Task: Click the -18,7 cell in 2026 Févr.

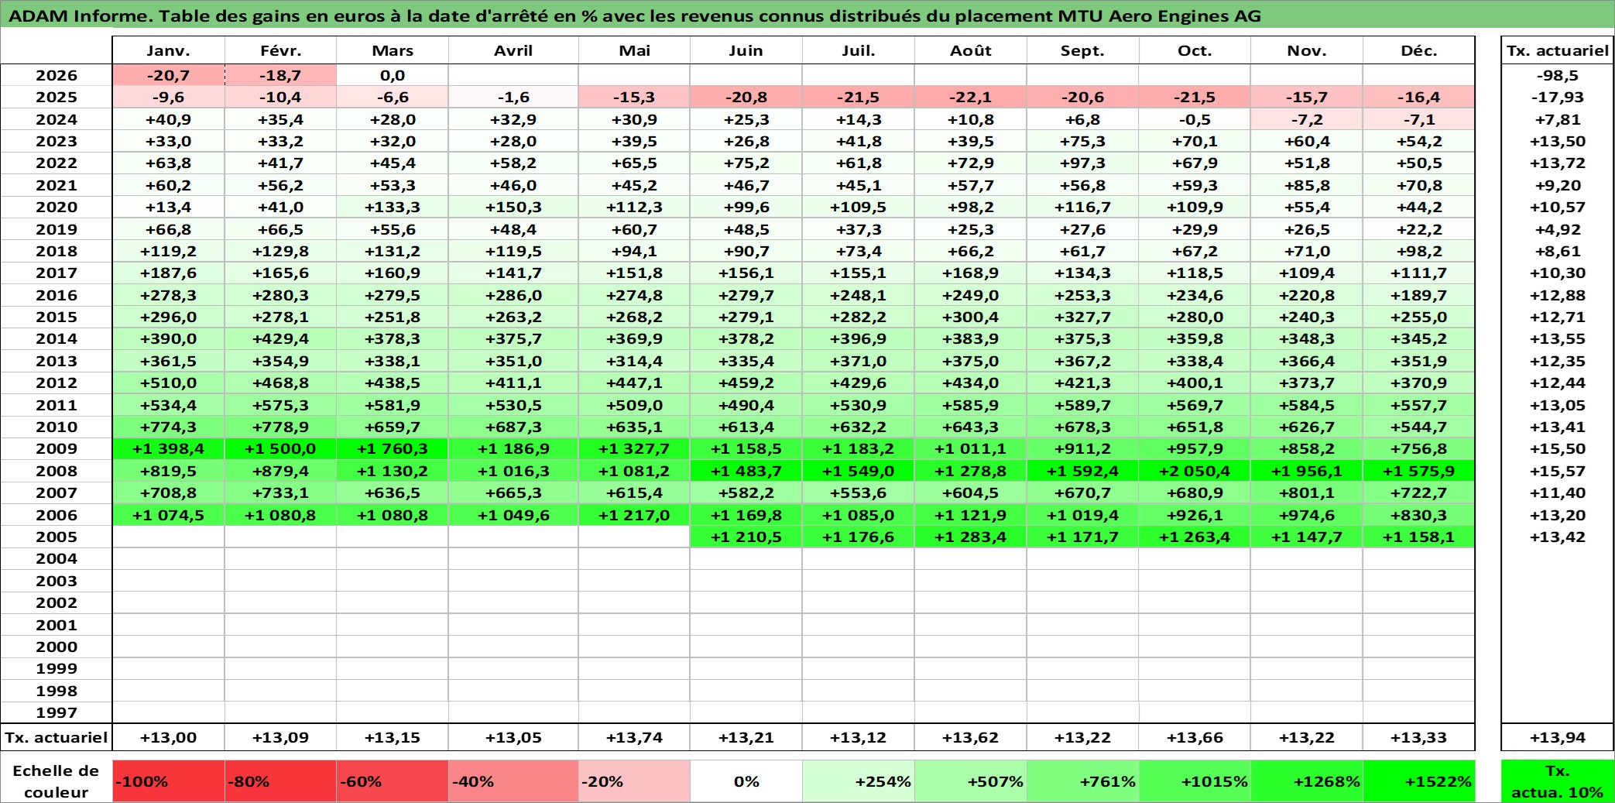Action: point(281,75)
